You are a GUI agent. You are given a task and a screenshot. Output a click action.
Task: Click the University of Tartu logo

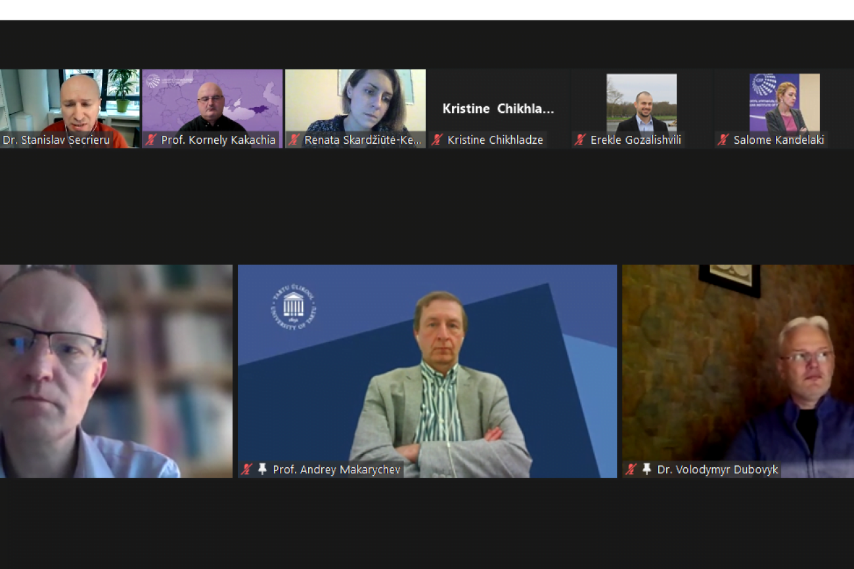tap(293, 306)
